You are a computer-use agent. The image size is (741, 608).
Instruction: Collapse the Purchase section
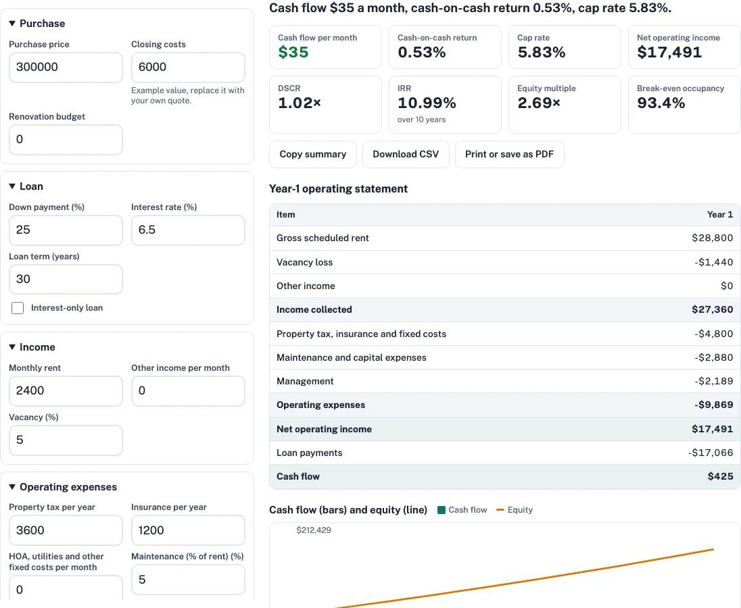pos(37,24)
